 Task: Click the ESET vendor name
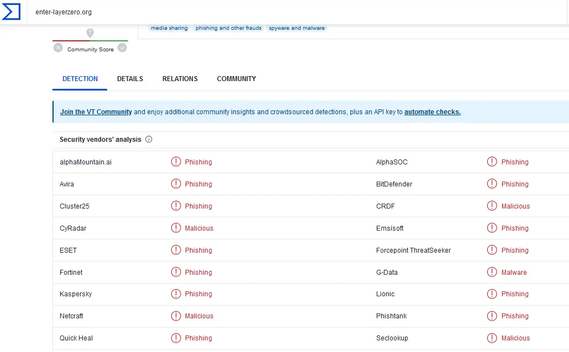(68, 250)
